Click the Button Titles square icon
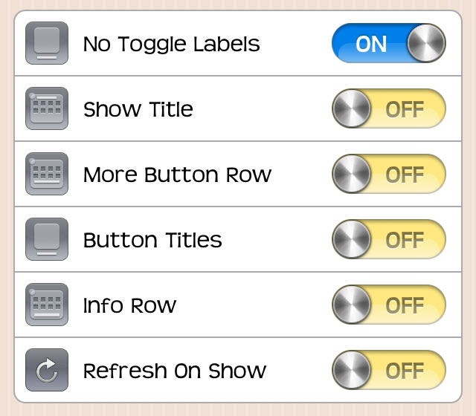The width and height of the screenshot is (476, 416). pyautogui.click(x=47, y=239)
